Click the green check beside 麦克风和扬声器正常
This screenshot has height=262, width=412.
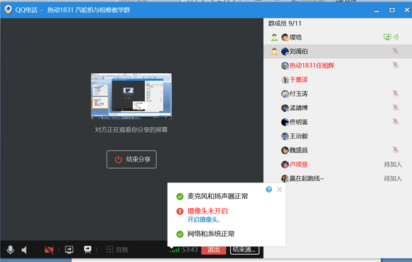tap(180, 197)
